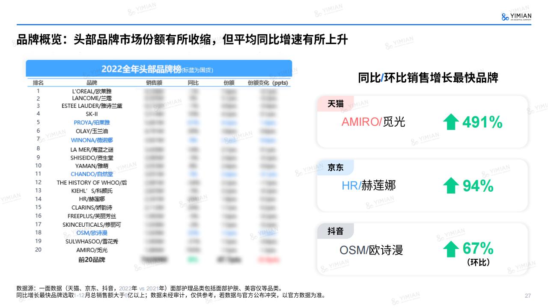Viewport: 548px width, 308px height.
Task: Click the 品牌 column header
Action: pos(92,83)
